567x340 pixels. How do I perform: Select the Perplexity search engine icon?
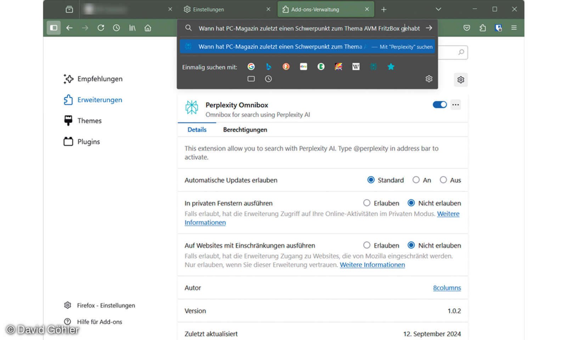click(x=373, y=67)
